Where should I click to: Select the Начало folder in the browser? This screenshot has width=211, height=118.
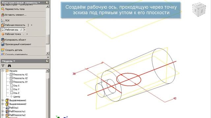[12, 71]
